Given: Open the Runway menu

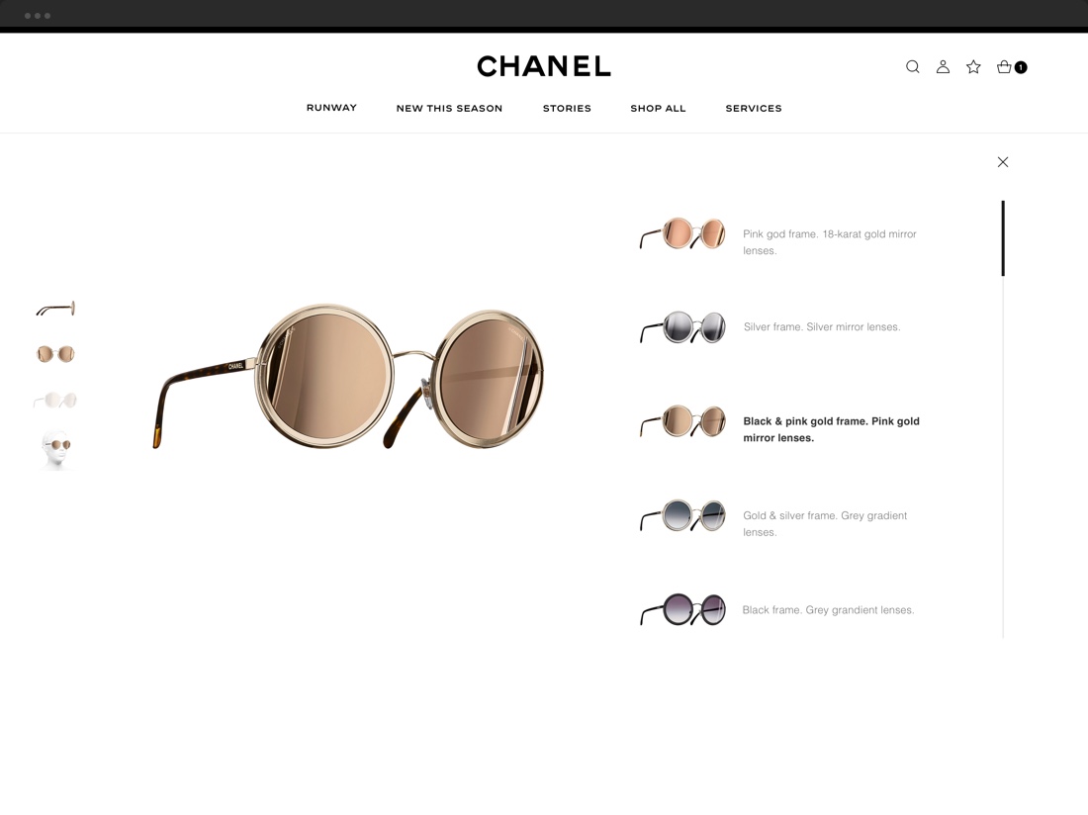Looking at the screenshot, I should 331,108.
